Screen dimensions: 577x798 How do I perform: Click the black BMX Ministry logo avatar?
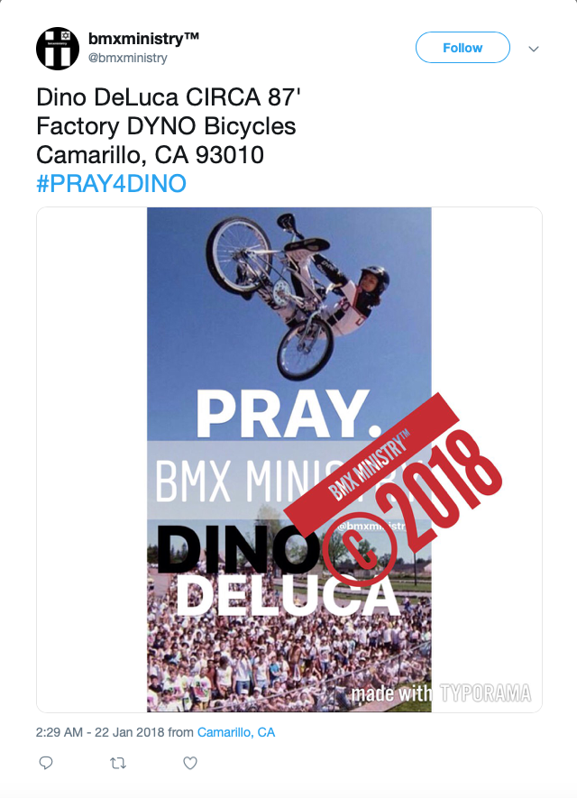tap(58, 47)
